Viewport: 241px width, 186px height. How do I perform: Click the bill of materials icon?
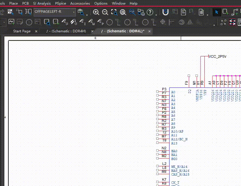coord(201,12)
